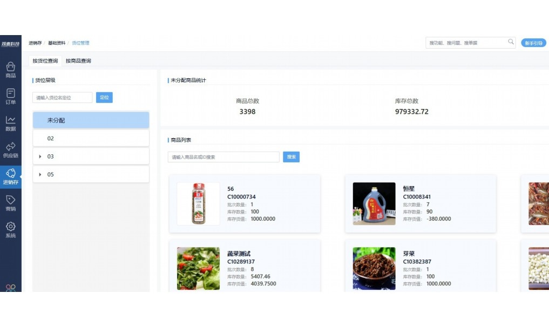Select the 订单 icon in the sidebar
This screenshot has height=327, width=549.
click(x=11, y=96)
